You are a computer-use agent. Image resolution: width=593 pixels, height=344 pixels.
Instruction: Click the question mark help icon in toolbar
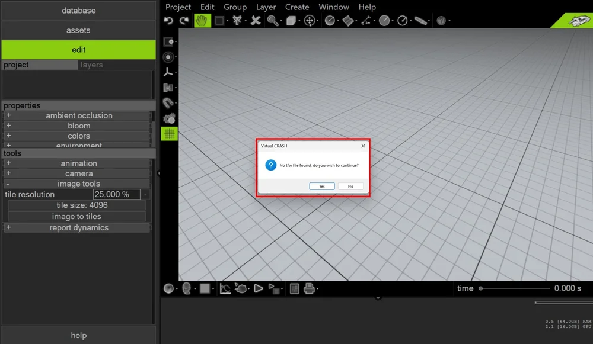[441, 20]
